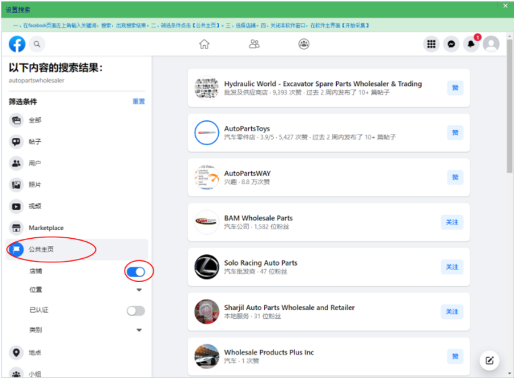Select the 视频 filter
This screenshot has width=514, height=378.
point(77,206)
